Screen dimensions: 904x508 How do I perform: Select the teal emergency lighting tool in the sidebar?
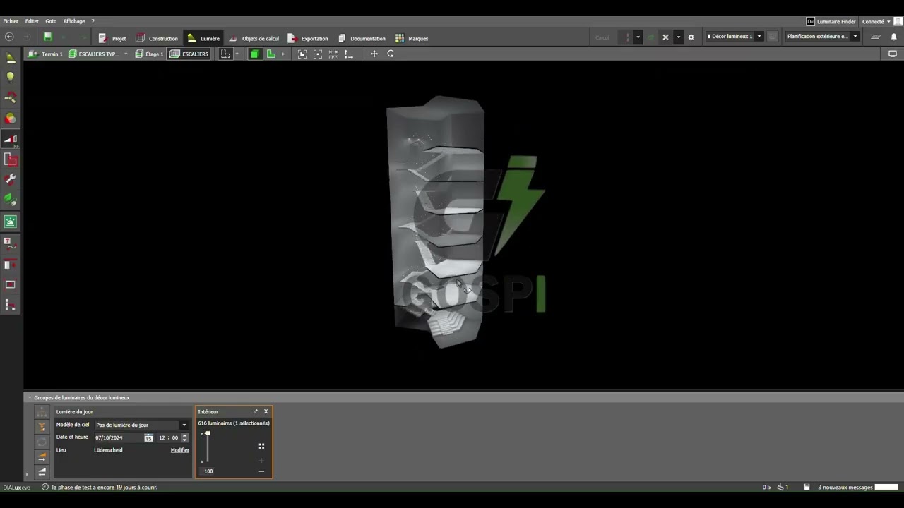(x=10, y=222)
